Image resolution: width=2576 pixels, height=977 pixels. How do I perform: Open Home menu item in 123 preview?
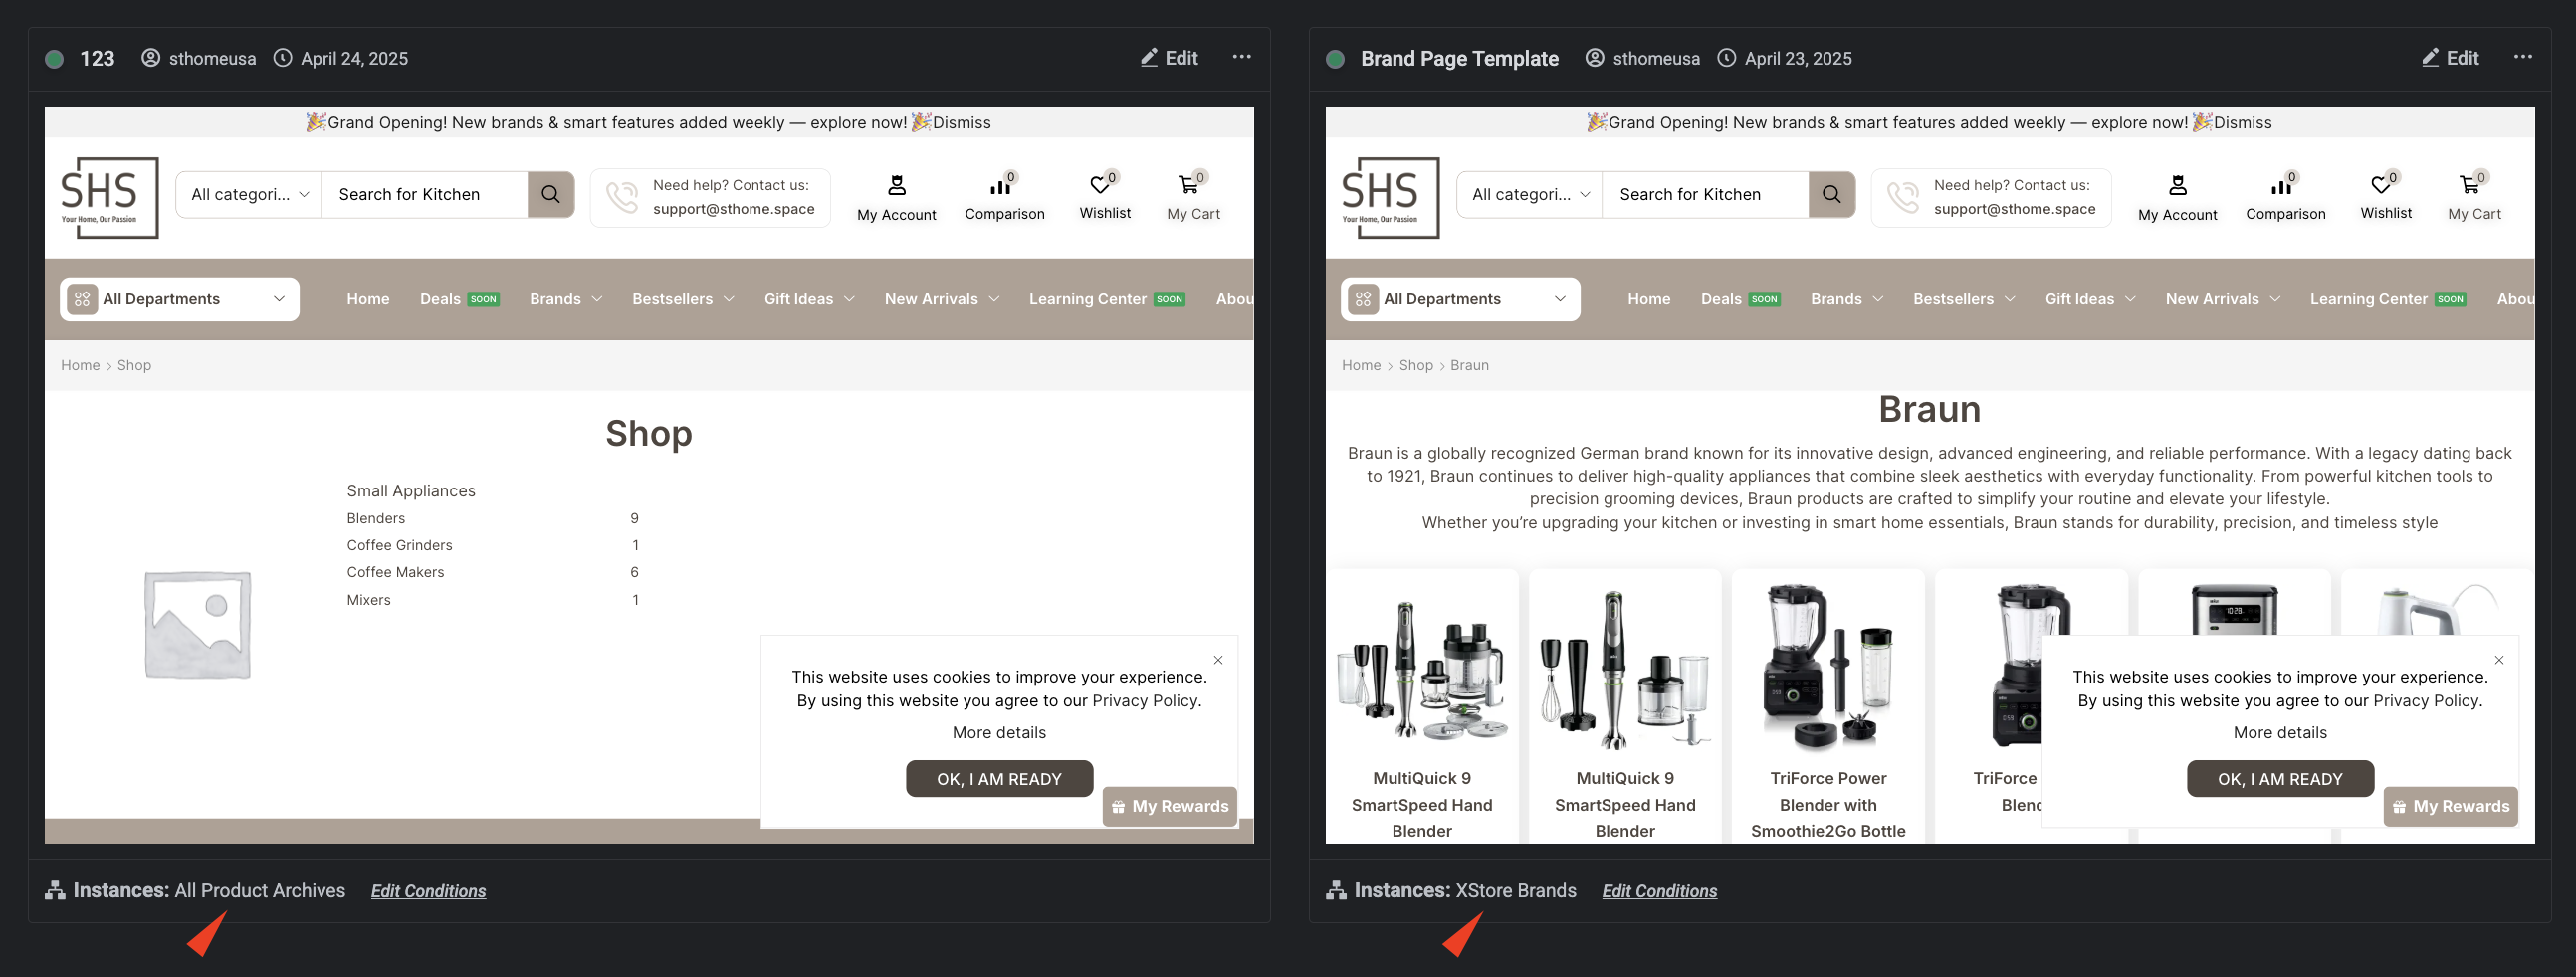point(368,299)
